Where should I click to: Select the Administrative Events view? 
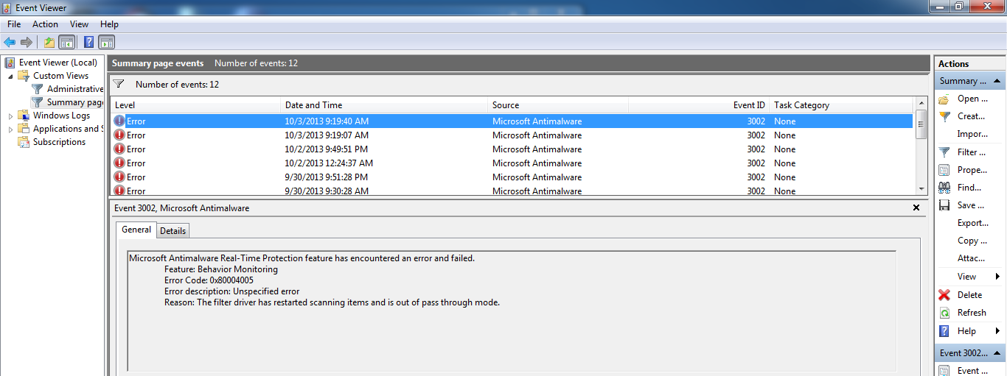(x=75, y=89)
